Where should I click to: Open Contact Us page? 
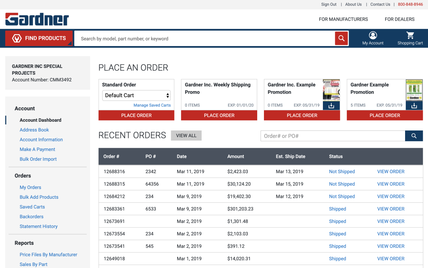point(380,4)
